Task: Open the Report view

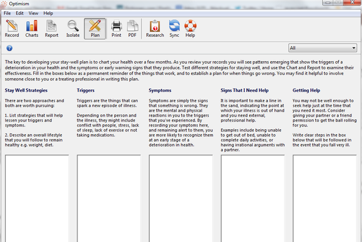Action: [x=51, y=29]
